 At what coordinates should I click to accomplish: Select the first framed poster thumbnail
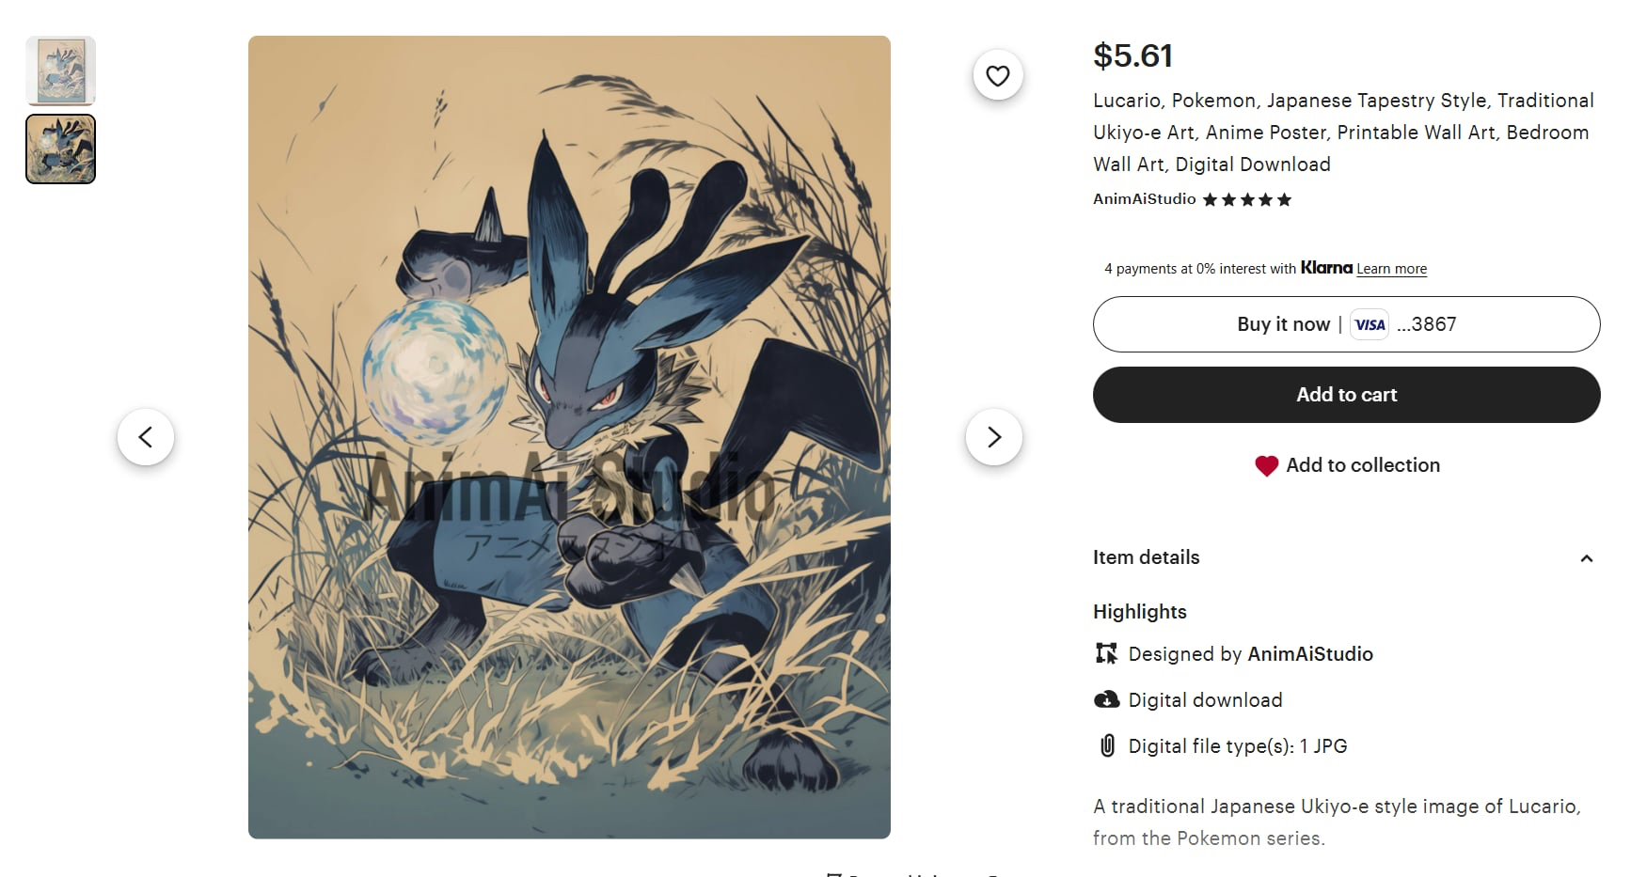pos(60,70)
